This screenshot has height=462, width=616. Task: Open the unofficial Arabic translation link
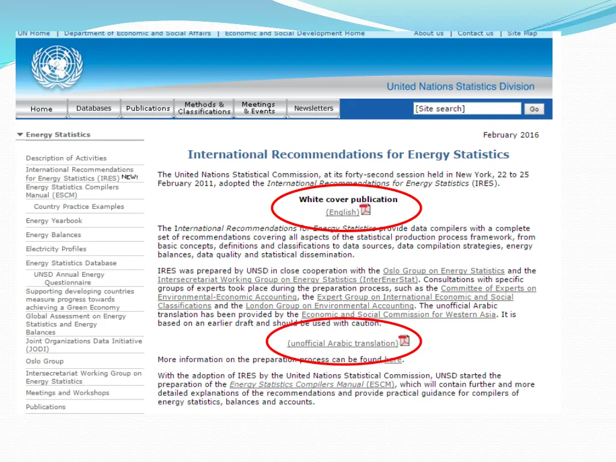point(342,343)
